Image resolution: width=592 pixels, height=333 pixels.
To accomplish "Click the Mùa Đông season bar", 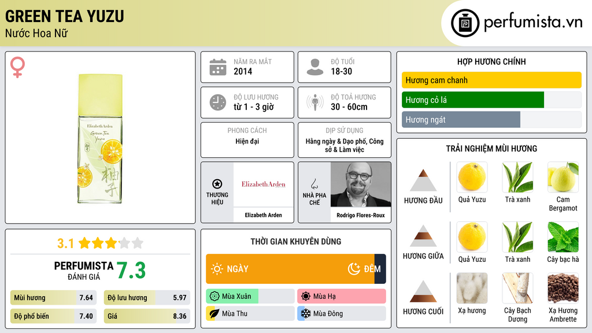I will [x=342, y=313].
